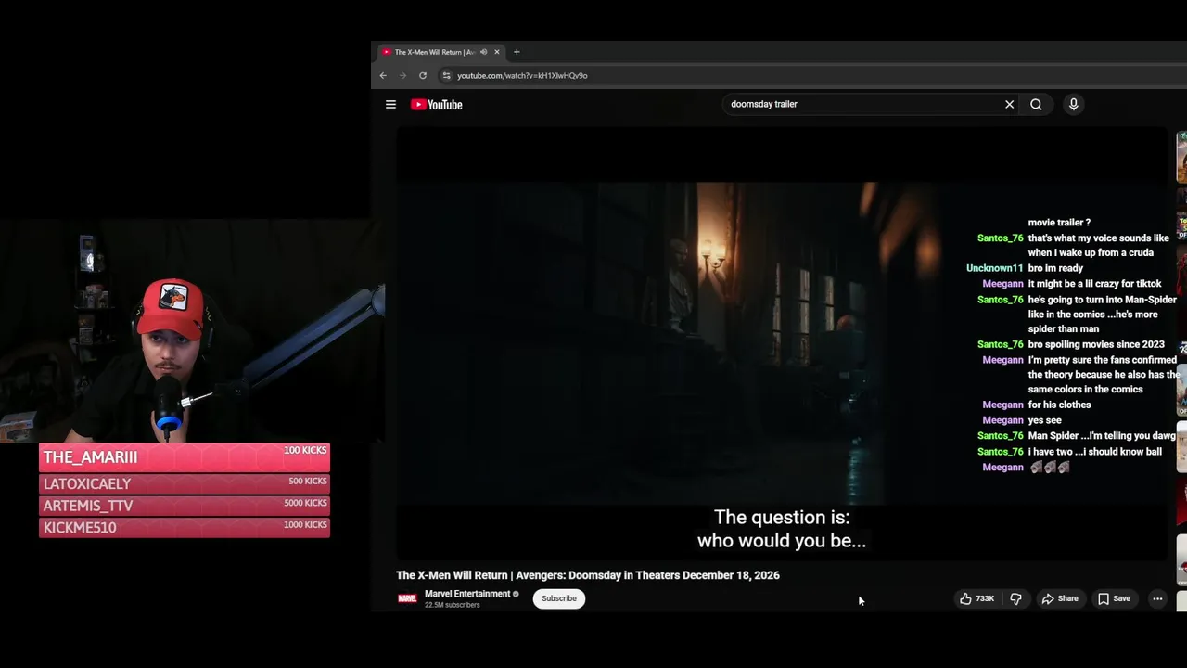Screen dimensions: 1187x668
Task: Click message 'for his clothes'
Action: [1059, 405]
